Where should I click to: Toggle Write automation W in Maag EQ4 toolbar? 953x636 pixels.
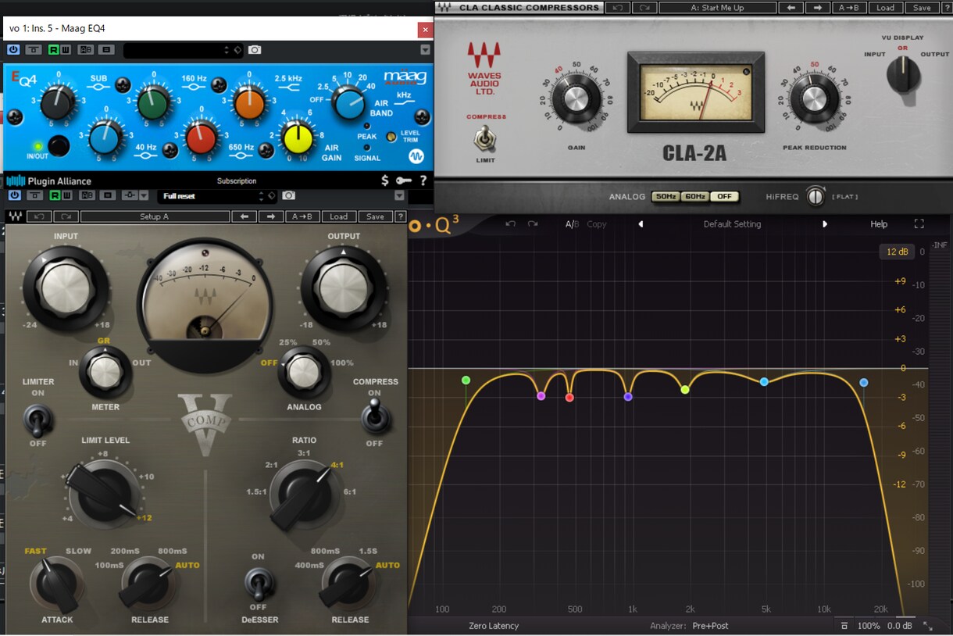tap(66, 50)
